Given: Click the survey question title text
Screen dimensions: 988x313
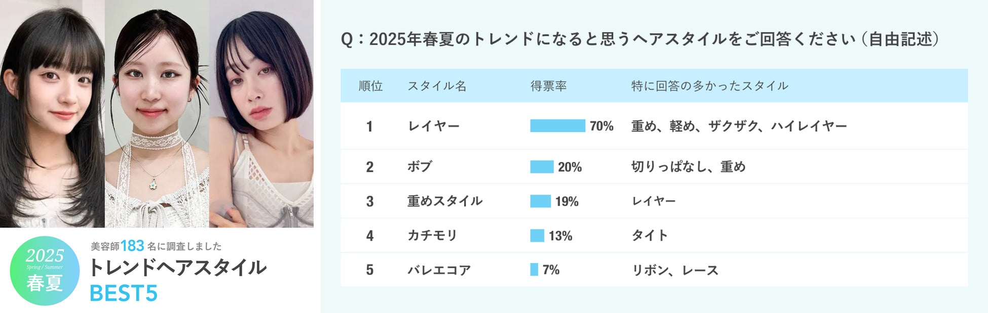Looking at the screenshot, I should (x=640, y=39).
